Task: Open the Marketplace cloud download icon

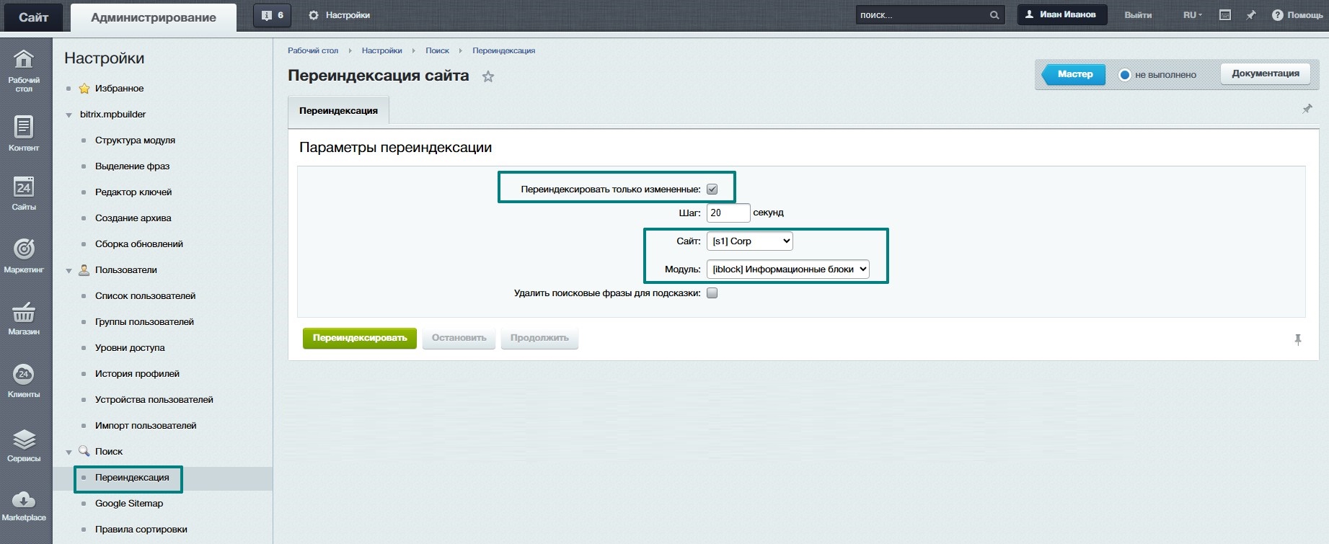Action: pyautogui.click(x=24, y=499)
